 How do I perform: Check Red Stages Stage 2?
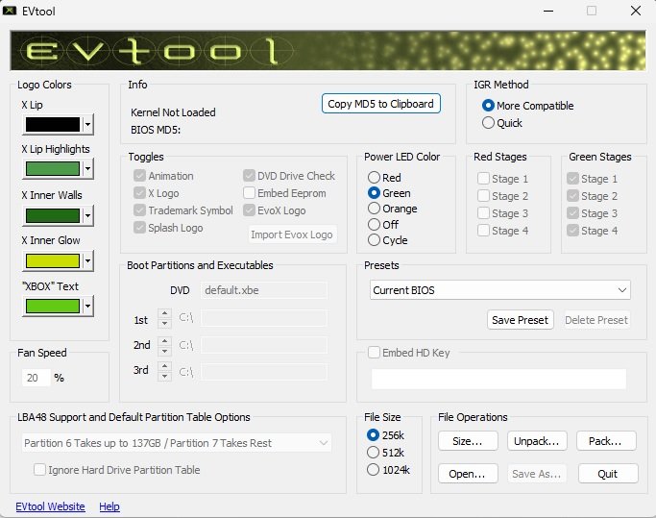tap(502, 196)
